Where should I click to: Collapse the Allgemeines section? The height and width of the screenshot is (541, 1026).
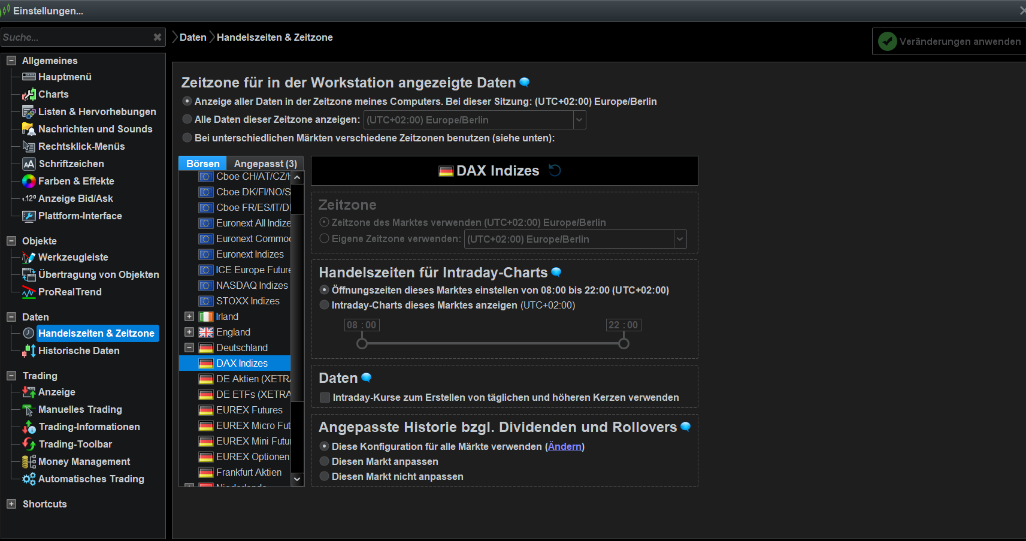[x=11, y=61]
